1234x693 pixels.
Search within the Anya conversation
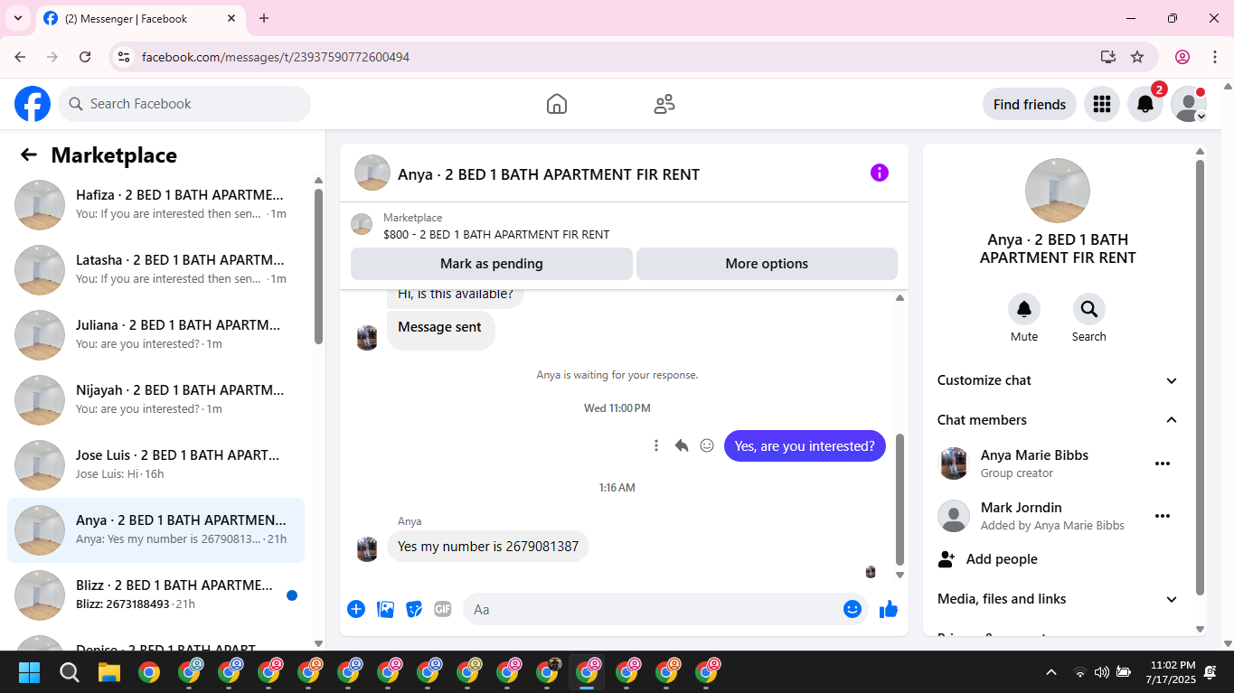pyautogui.click(x=1089, y=309)
